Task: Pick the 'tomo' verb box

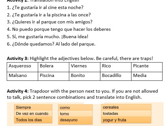Action: tap(75, 114)
